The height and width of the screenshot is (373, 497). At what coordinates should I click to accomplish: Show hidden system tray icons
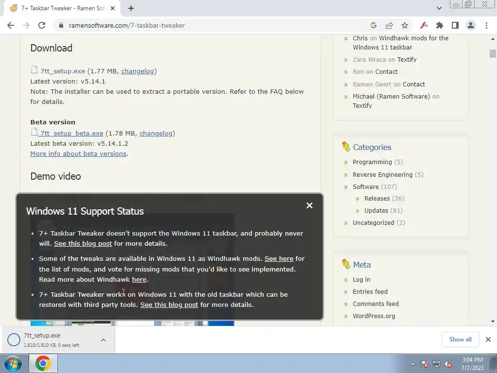413,364
